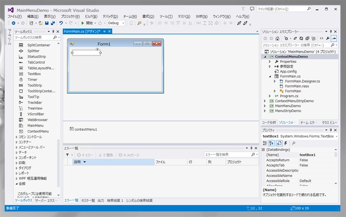Click the Save icon in toolbar

tap(47, 23)
